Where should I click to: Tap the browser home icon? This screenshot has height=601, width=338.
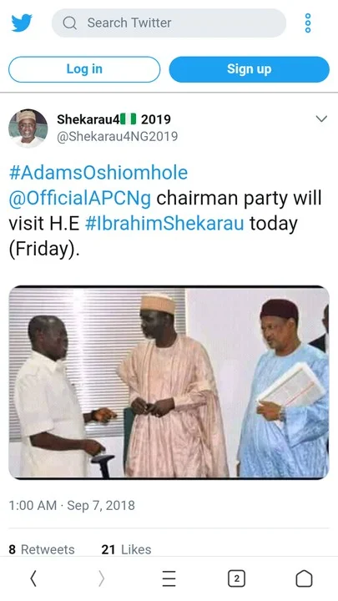point(304,578)
